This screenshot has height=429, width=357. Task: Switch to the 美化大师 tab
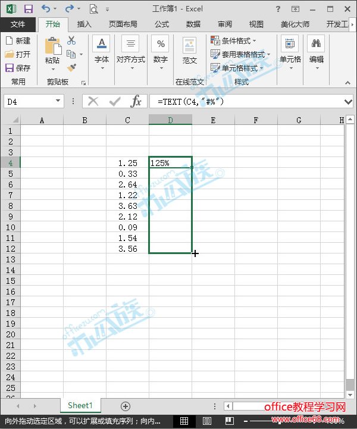click(295, 24)
